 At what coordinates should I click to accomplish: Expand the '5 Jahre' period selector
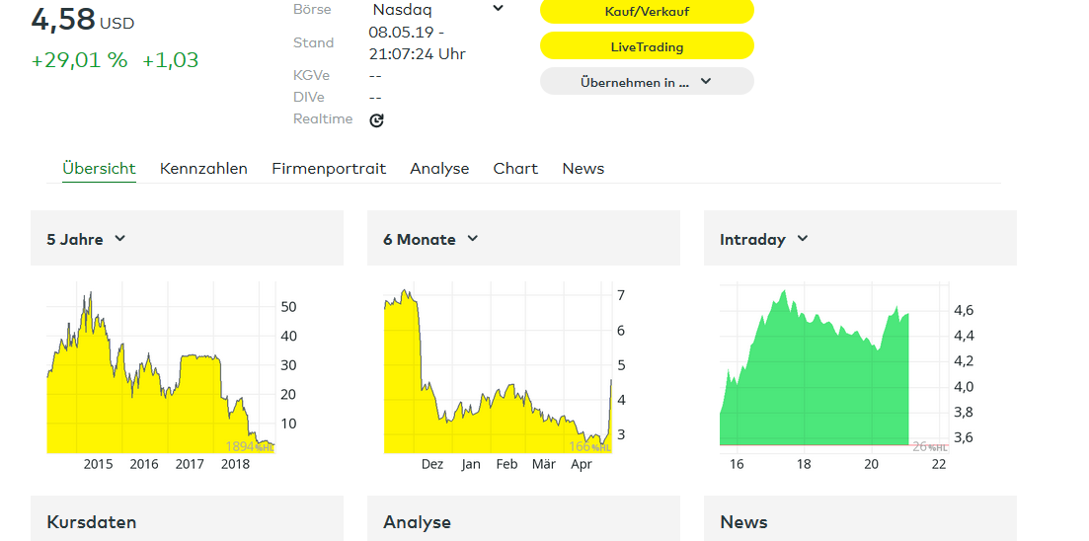coord(87,239)
